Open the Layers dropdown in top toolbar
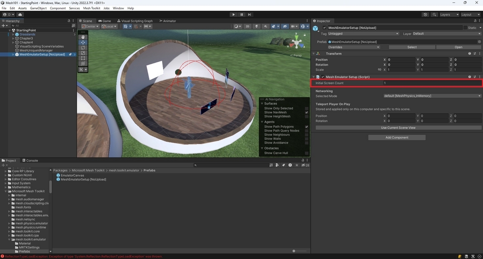Viewport: 483px width, 259px height. (x=449, y=14)
